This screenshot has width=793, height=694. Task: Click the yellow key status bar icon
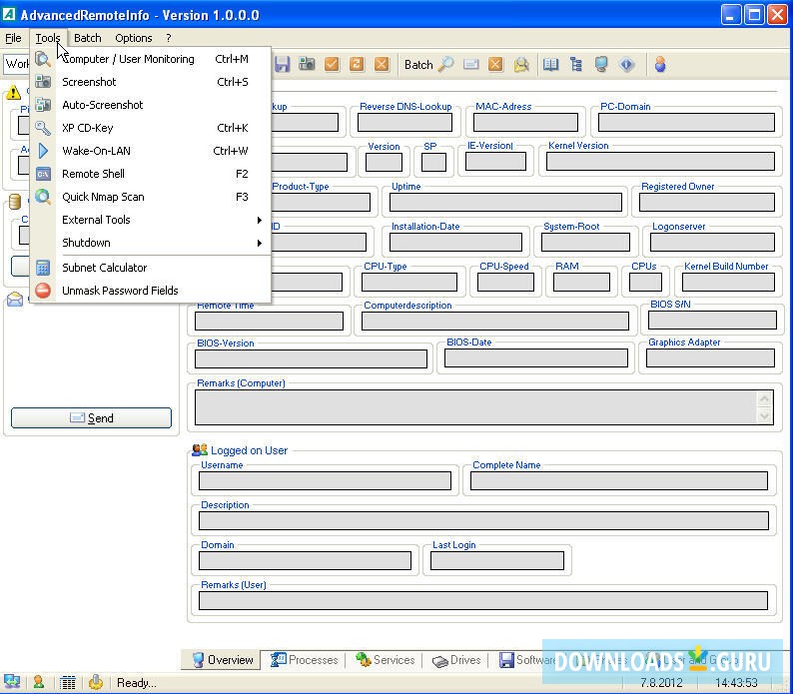tap(96, 682)
